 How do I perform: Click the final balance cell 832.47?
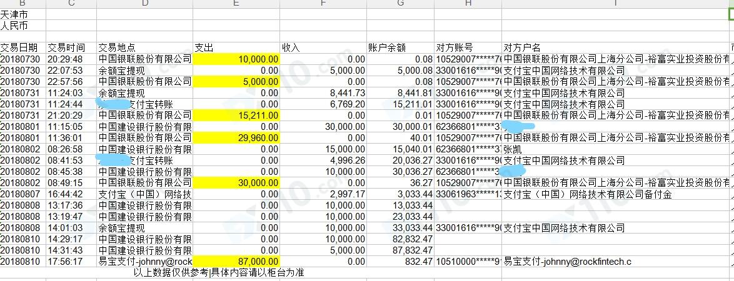400,262
